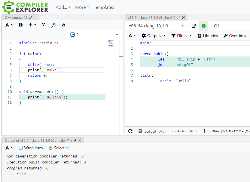Open the Libraries button
The height and width of the screenshot is (182, 250).
tap(207, 36)
